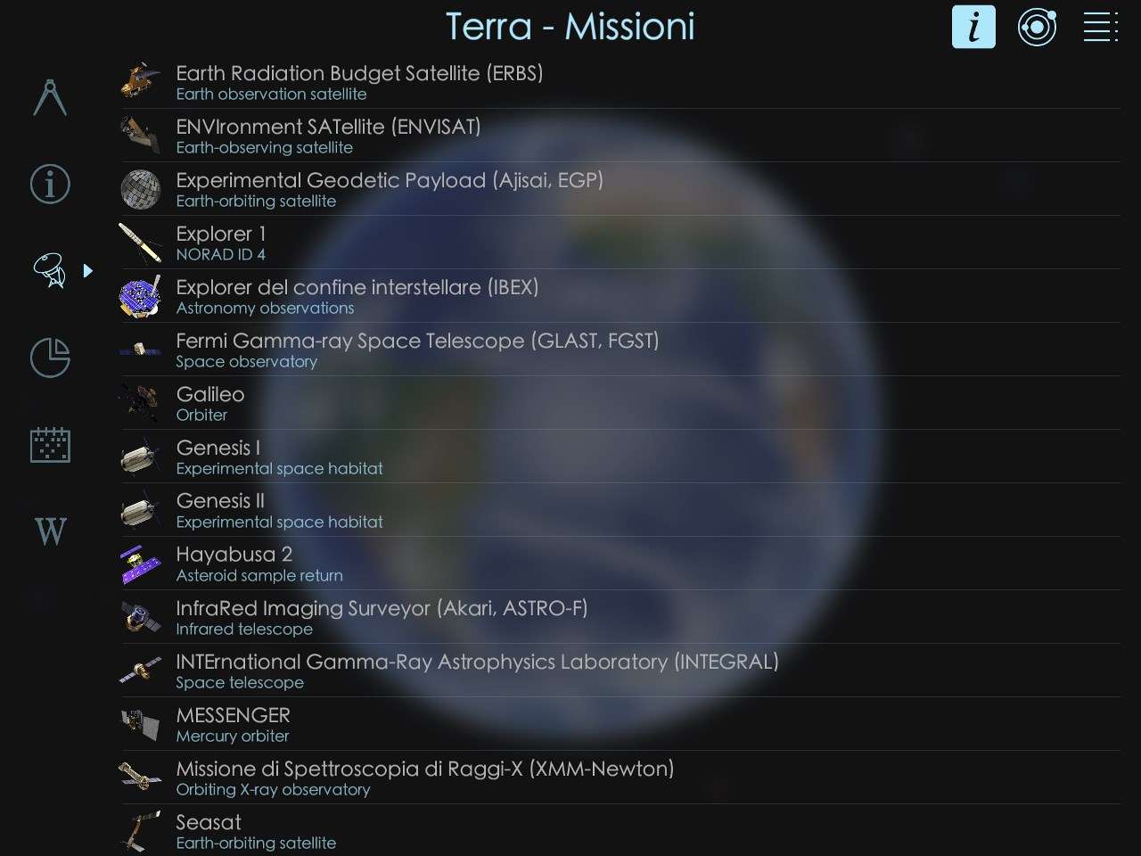
Task: Select Experimental Geodetic Payload (Ajisai, EGP)
Action: coord(390,180)
